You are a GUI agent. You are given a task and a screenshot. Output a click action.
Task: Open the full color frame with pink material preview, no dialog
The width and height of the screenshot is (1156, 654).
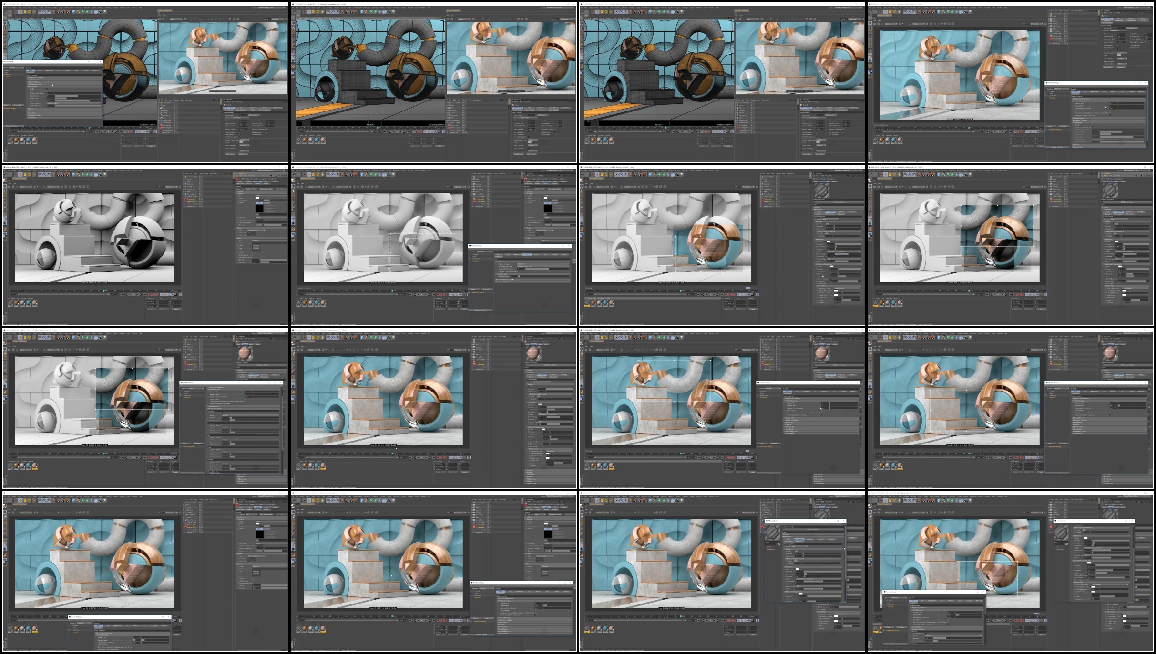click(434, 409)
